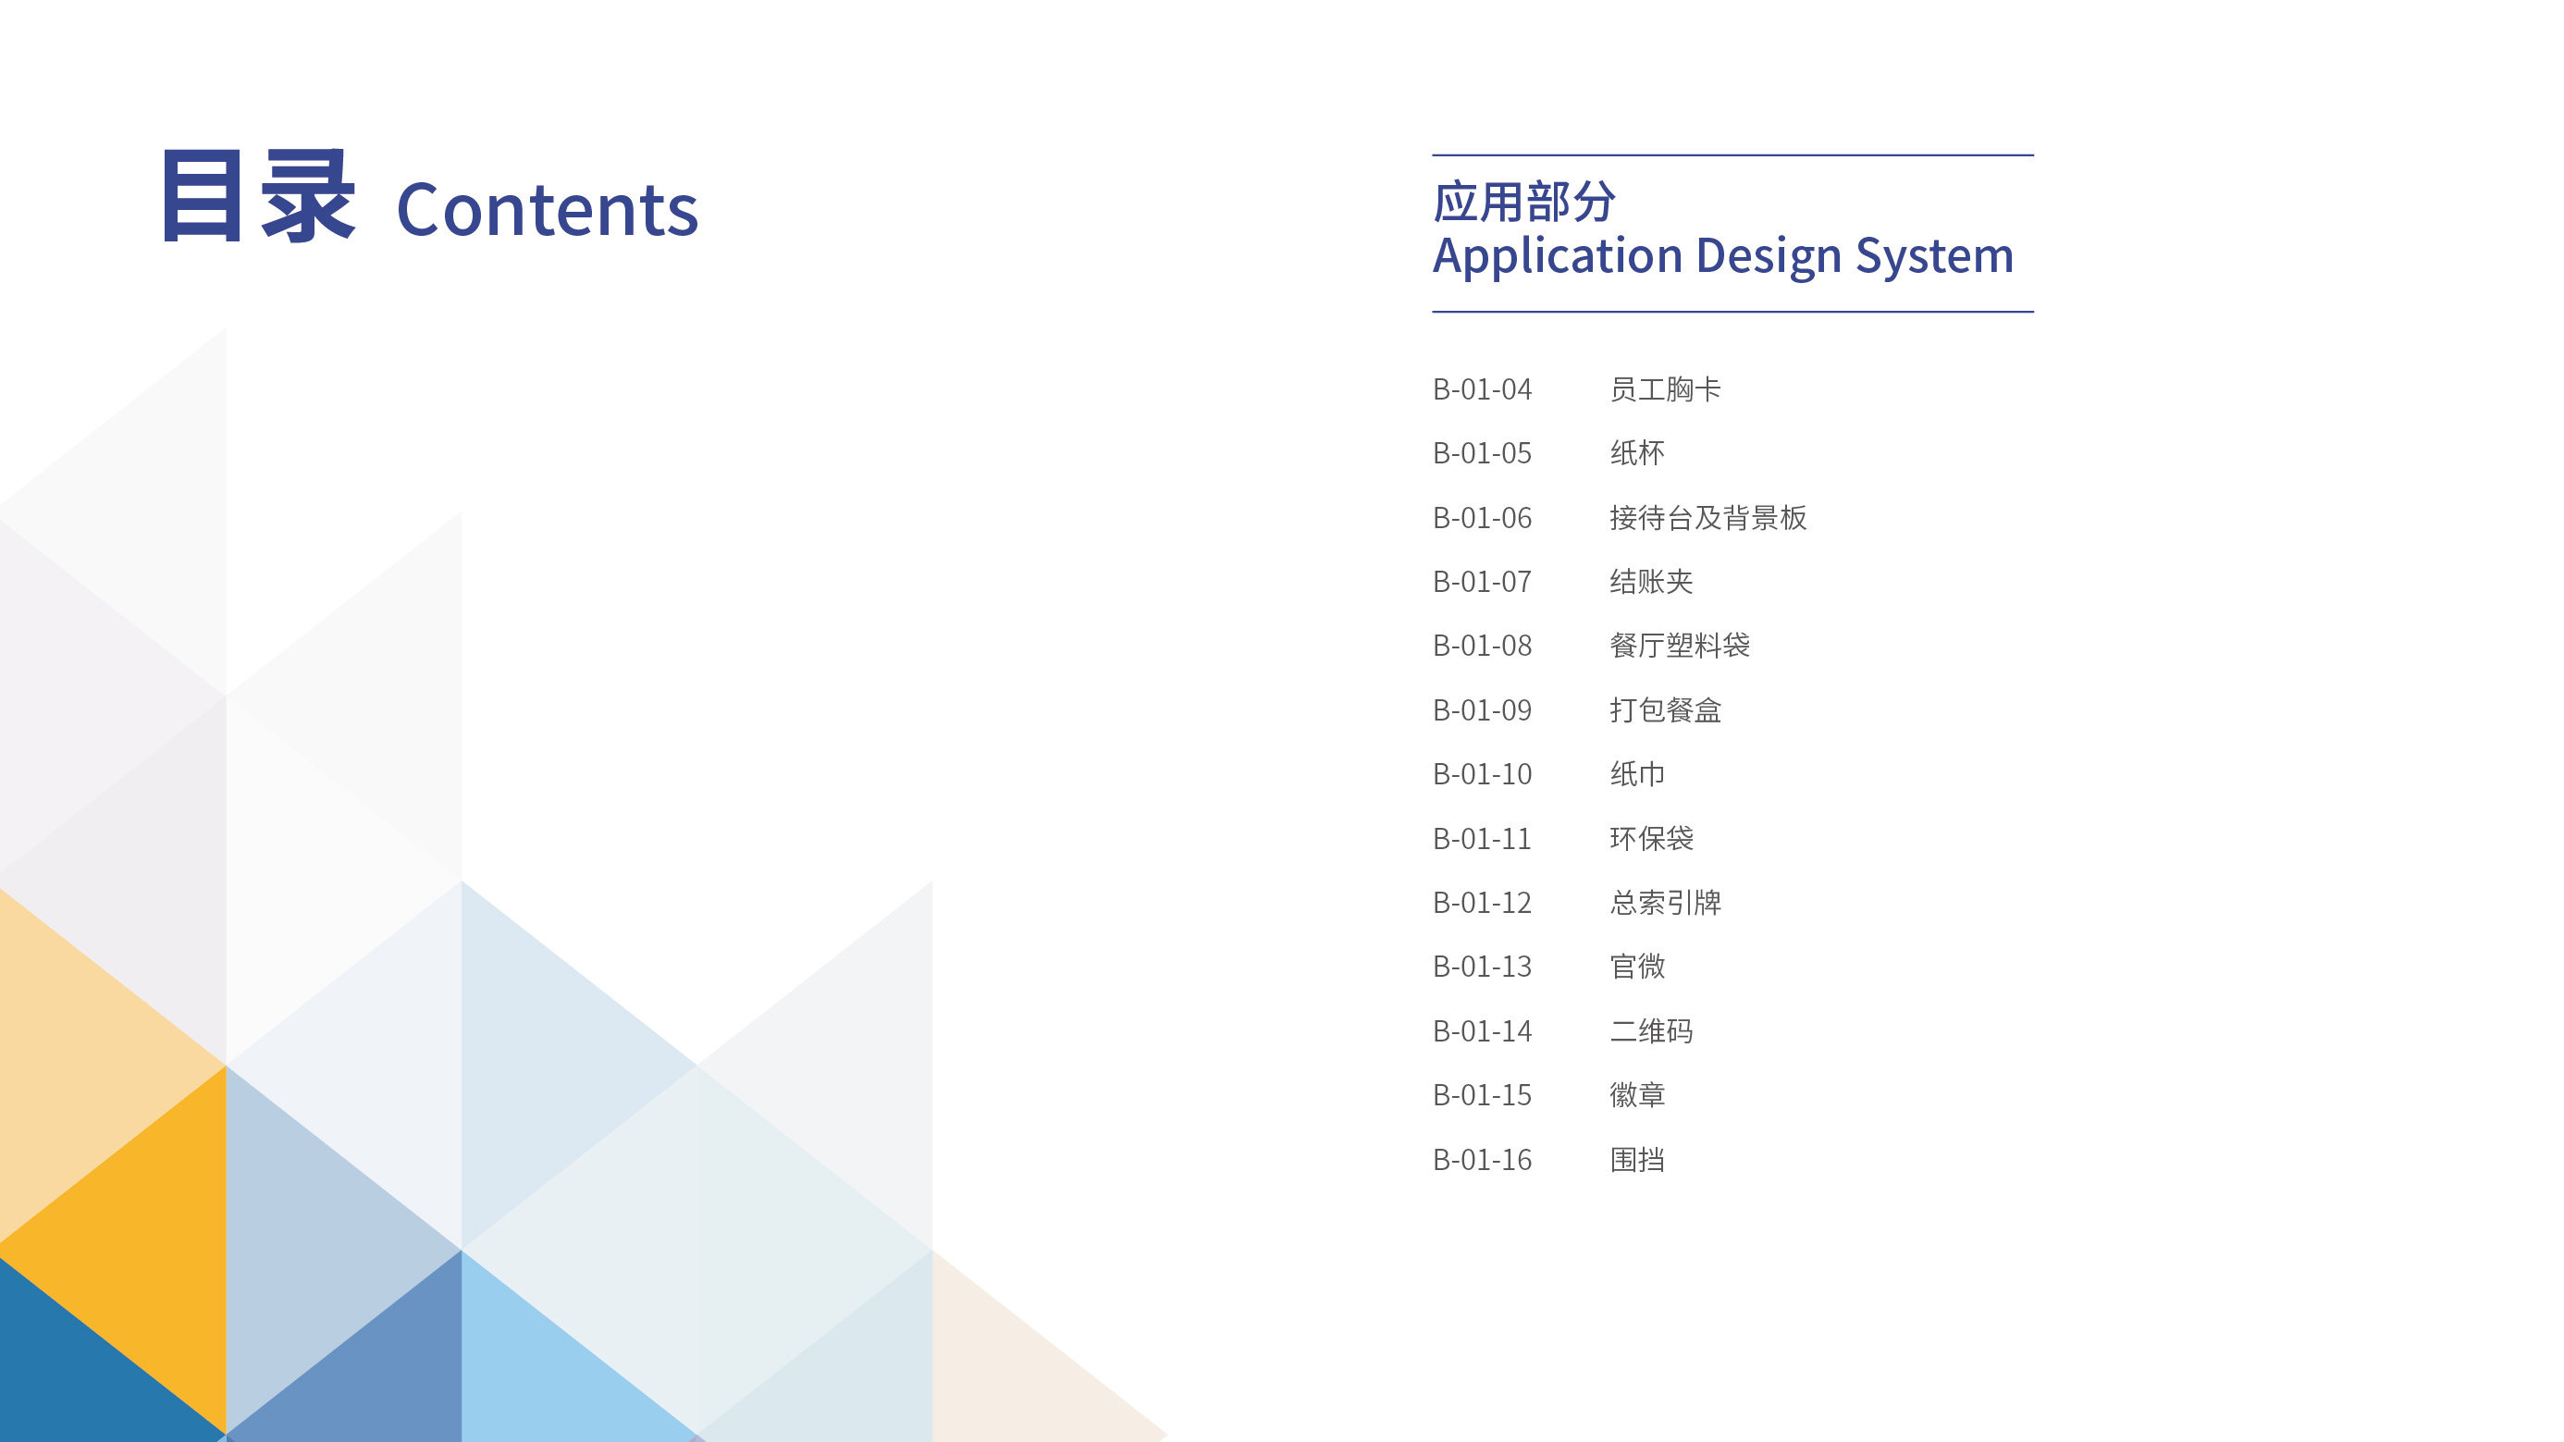Select entry B-01-09 code

[1482, 710]
